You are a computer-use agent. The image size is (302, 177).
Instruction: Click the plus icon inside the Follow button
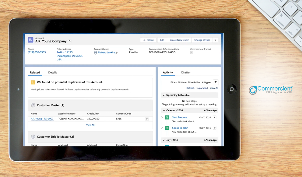pos(144,40)
